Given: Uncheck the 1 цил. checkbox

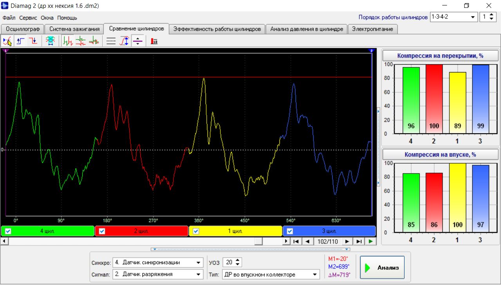Looking at the screenshot, I should (196, 231).
